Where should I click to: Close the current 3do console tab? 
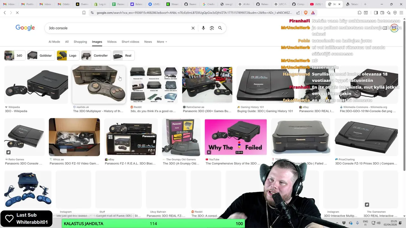339,4
